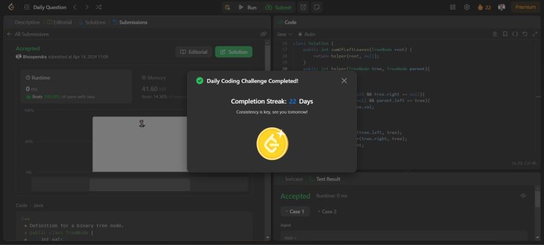Close the Daily Coding Challenge dialog
This screenshot has width=544, height=245.
click(344, 80)
